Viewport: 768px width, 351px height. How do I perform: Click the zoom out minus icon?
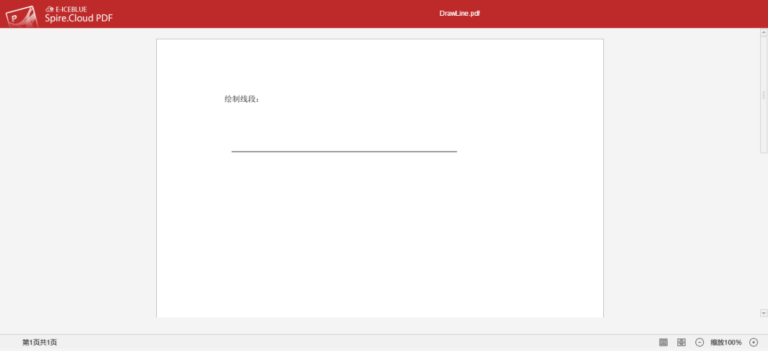700,342
